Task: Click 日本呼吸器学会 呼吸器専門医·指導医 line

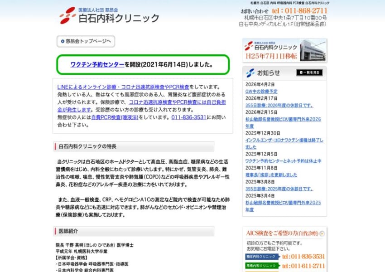Action: 92,264
